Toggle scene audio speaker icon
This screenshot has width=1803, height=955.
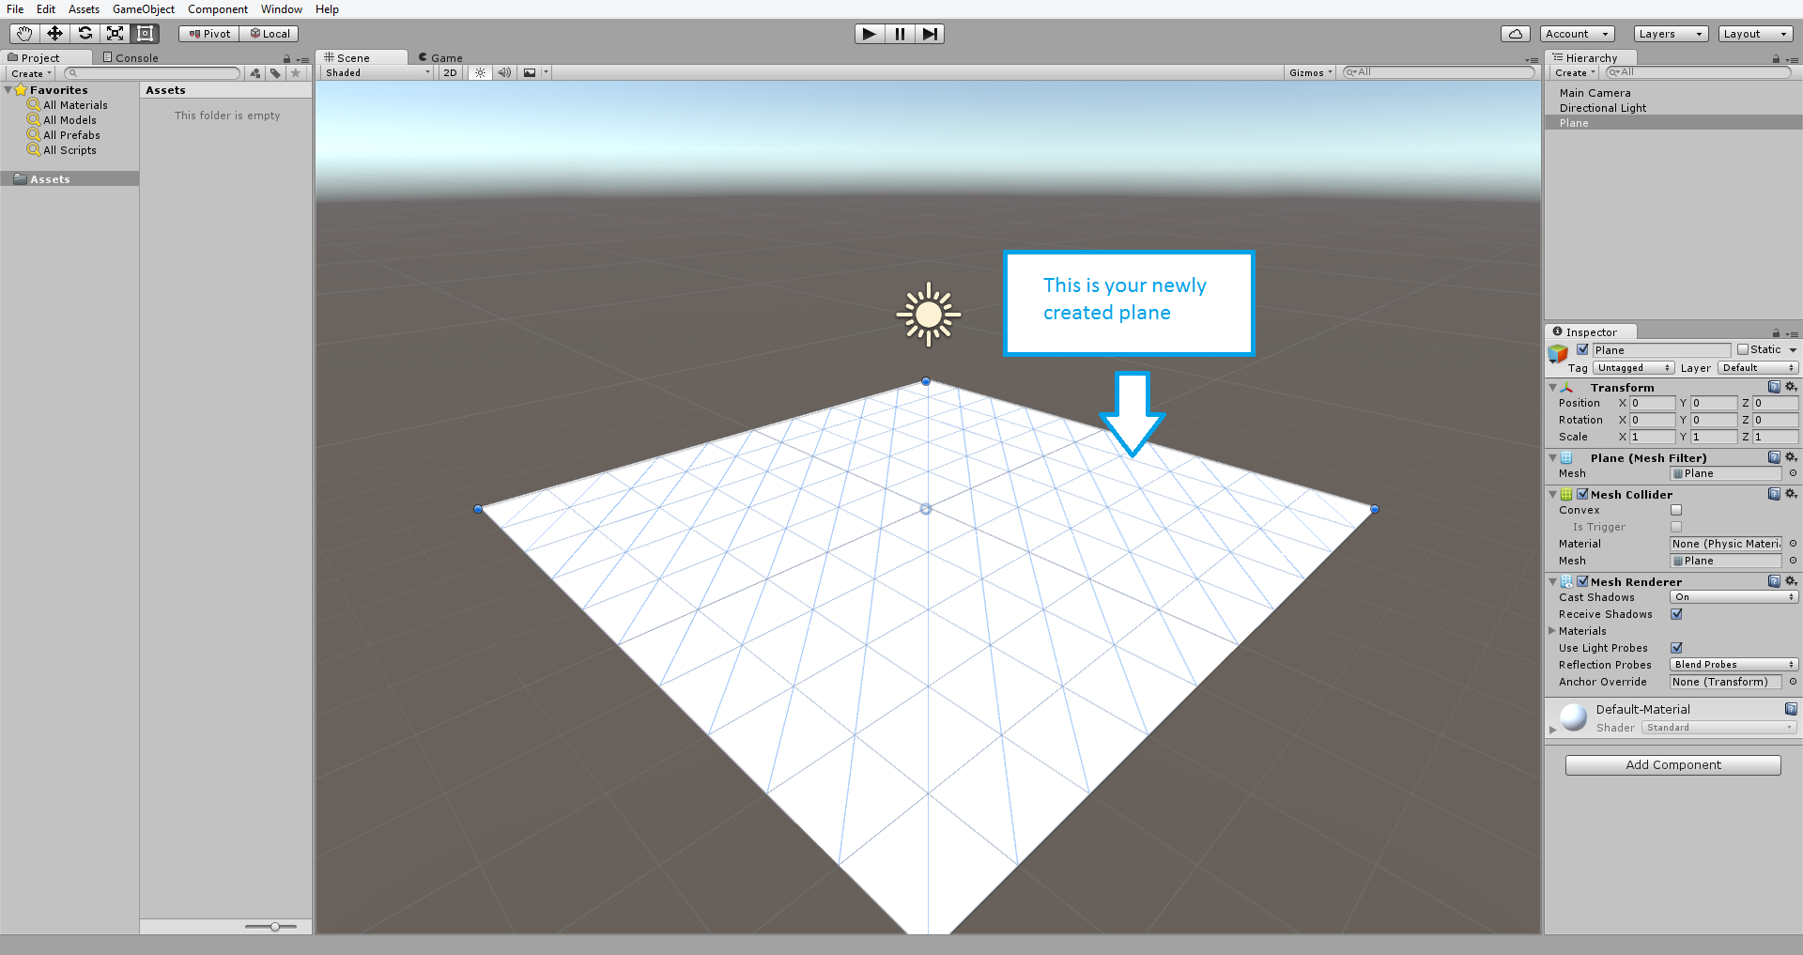504,72
